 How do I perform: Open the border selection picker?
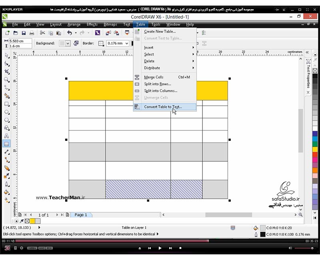tap(101, 43)
